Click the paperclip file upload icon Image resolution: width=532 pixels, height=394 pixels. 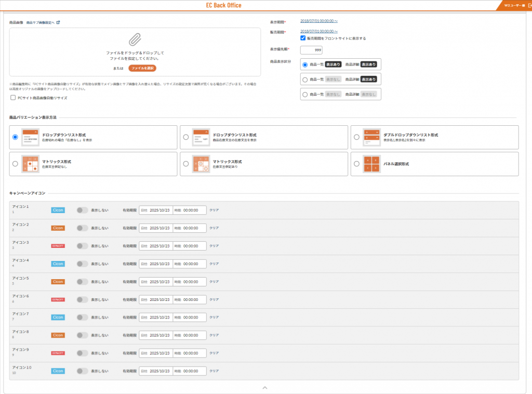click(x=135, y=40)
